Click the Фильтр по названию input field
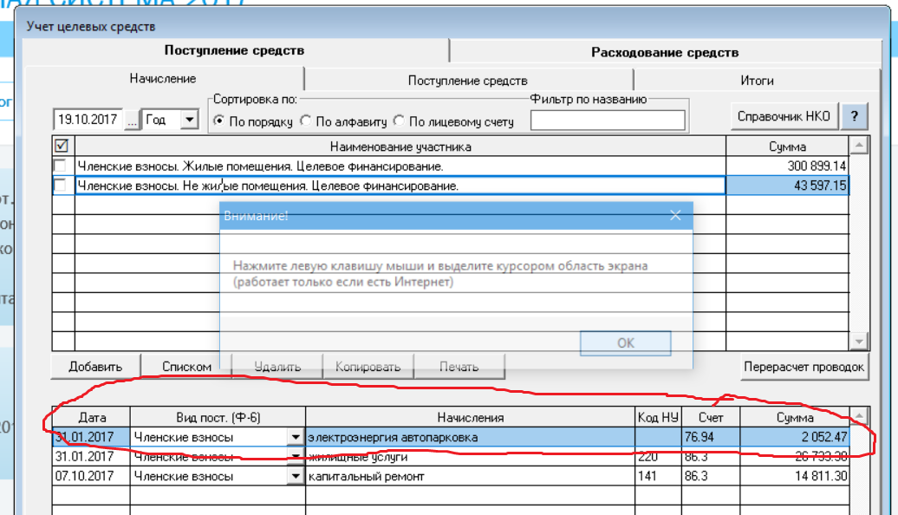 click(607, 121)
